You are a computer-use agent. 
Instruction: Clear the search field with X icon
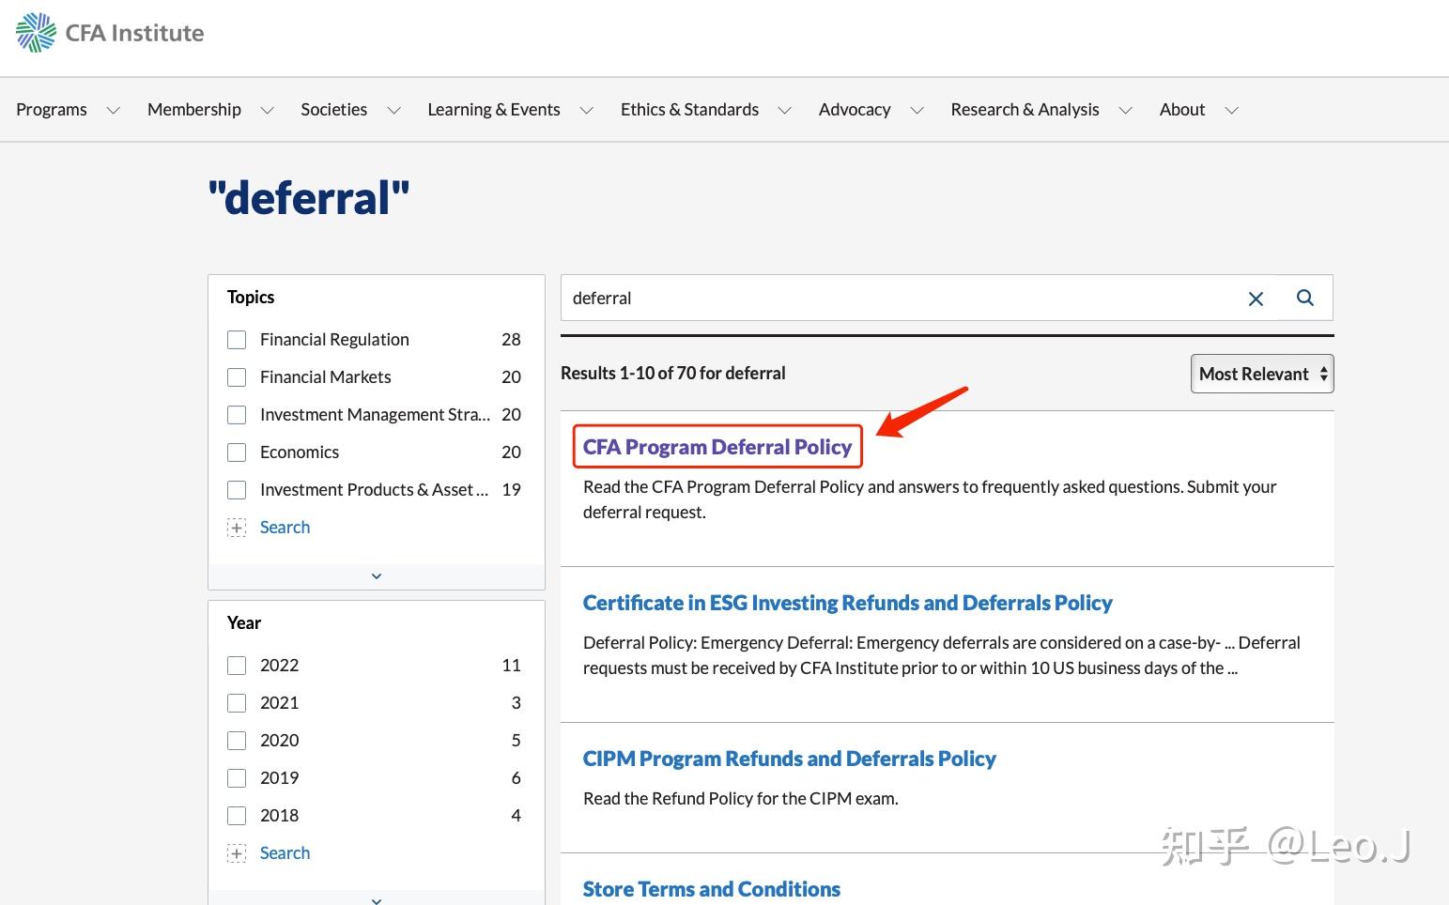click(x=1256, y=299)
